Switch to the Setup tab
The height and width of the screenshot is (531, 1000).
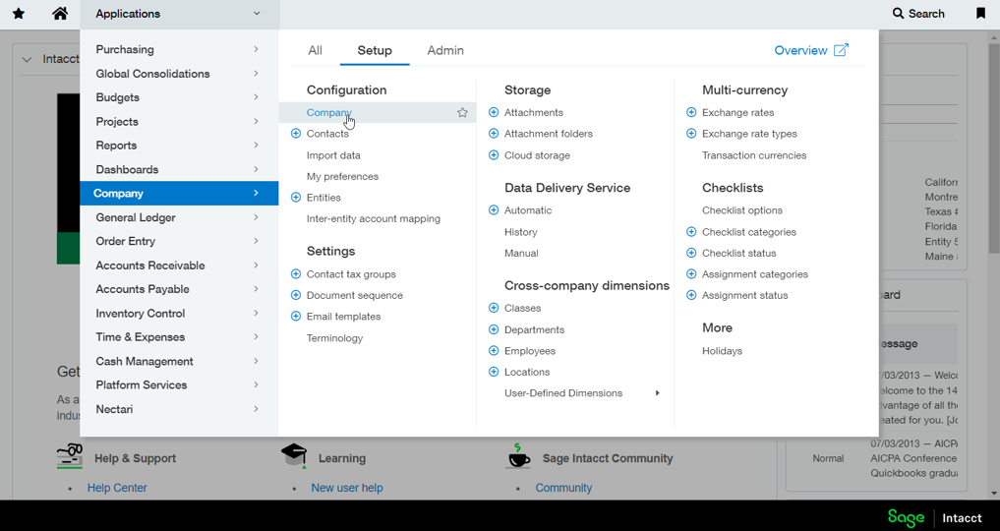375,50
